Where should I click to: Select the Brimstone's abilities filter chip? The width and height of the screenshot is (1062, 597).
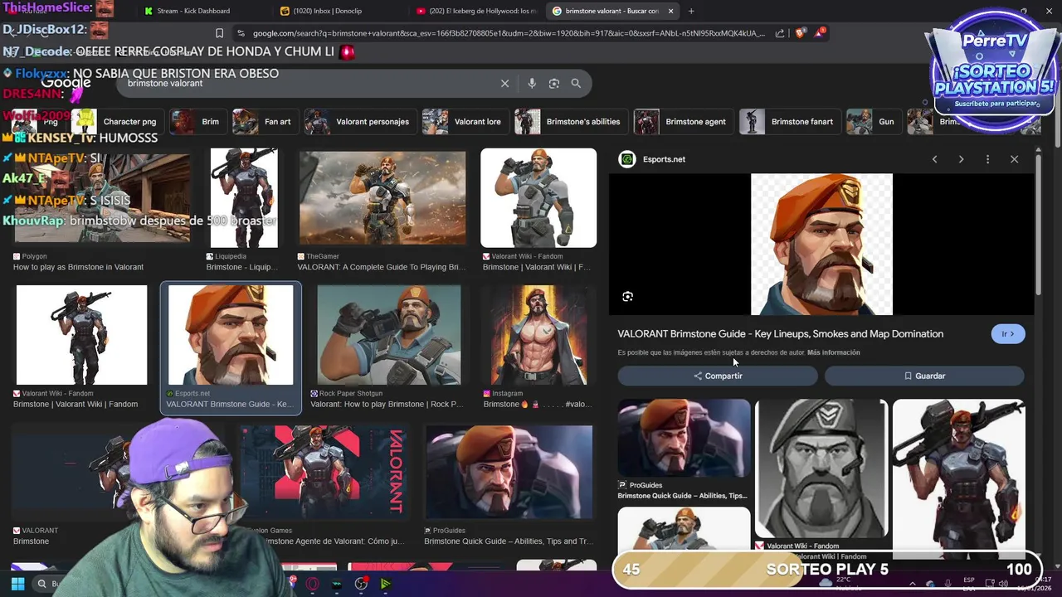pyautogui.click(x=571, y=121)
